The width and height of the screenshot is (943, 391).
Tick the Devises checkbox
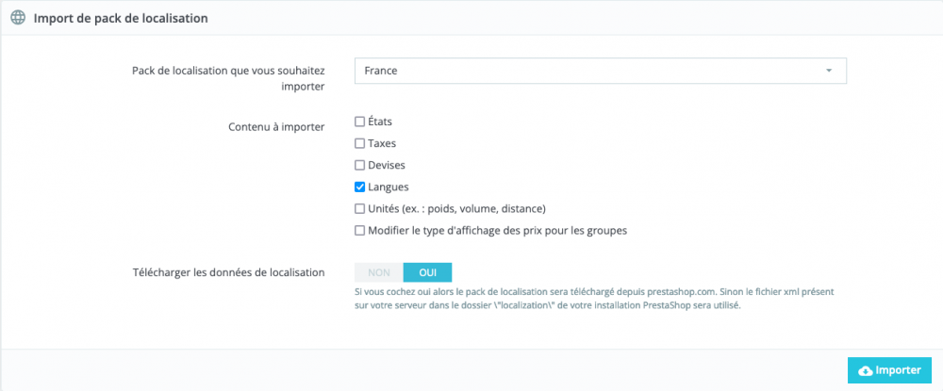[359, 165]
